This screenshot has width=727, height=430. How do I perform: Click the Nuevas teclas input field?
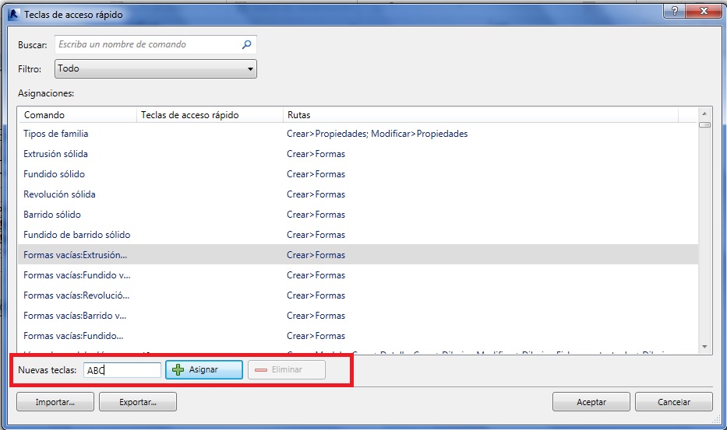[122, 370]
